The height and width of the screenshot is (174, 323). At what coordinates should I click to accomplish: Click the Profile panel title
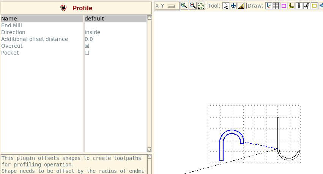tap(82, 8)
